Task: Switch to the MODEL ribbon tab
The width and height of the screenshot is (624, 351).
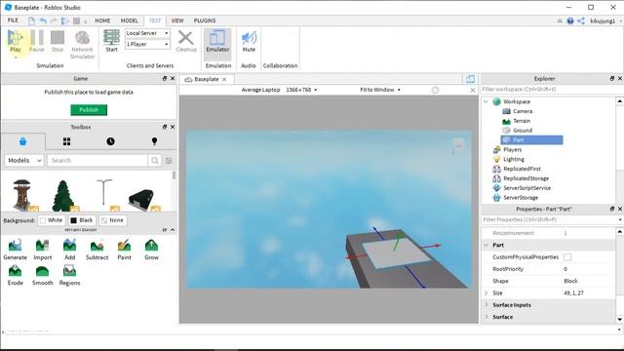Action: 129,20
